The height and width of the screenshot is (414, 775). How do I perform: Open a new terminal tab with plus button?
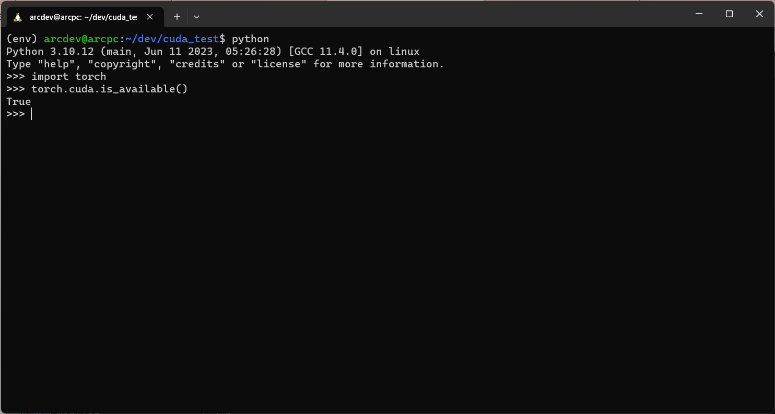(177, 17)
